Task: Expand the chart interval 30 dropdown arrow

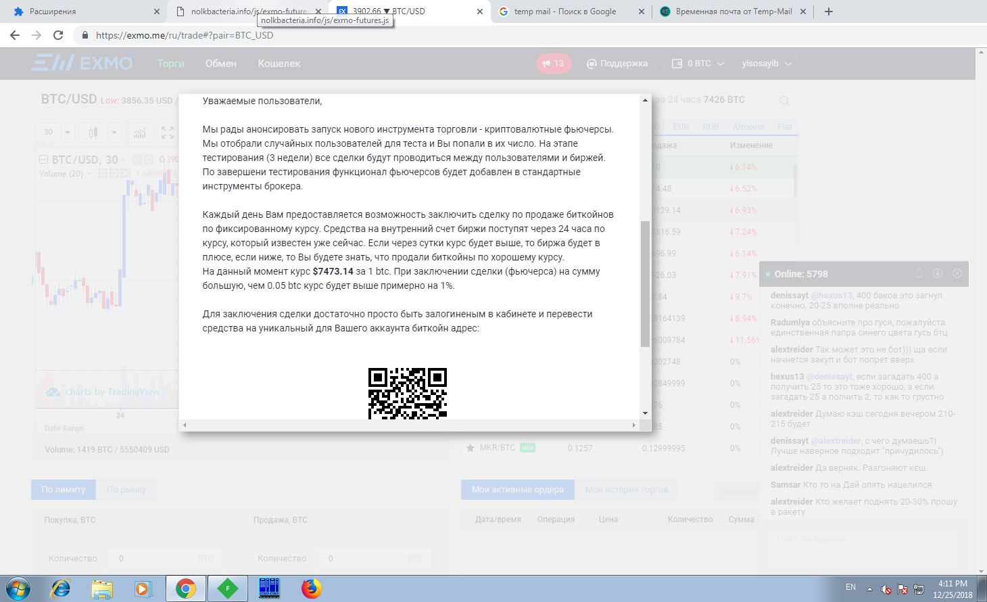Action: 67,133
